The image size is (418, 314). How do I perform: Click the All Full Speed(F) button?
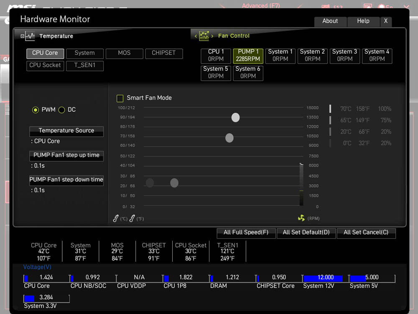(246, 233)
